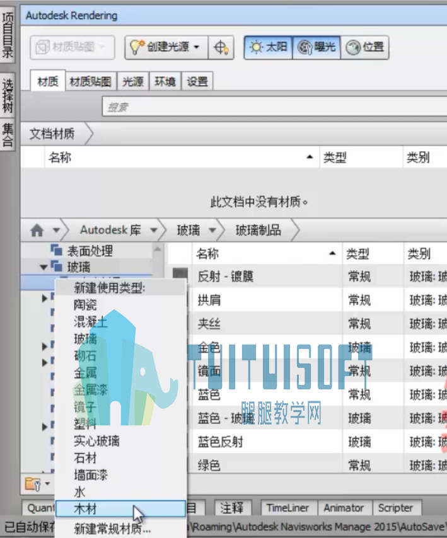Image resolution: width=447 pixels, height=538 pixels.
Task: Collapse the 玻璃 tree folder
Action: [x=44, y=267]
